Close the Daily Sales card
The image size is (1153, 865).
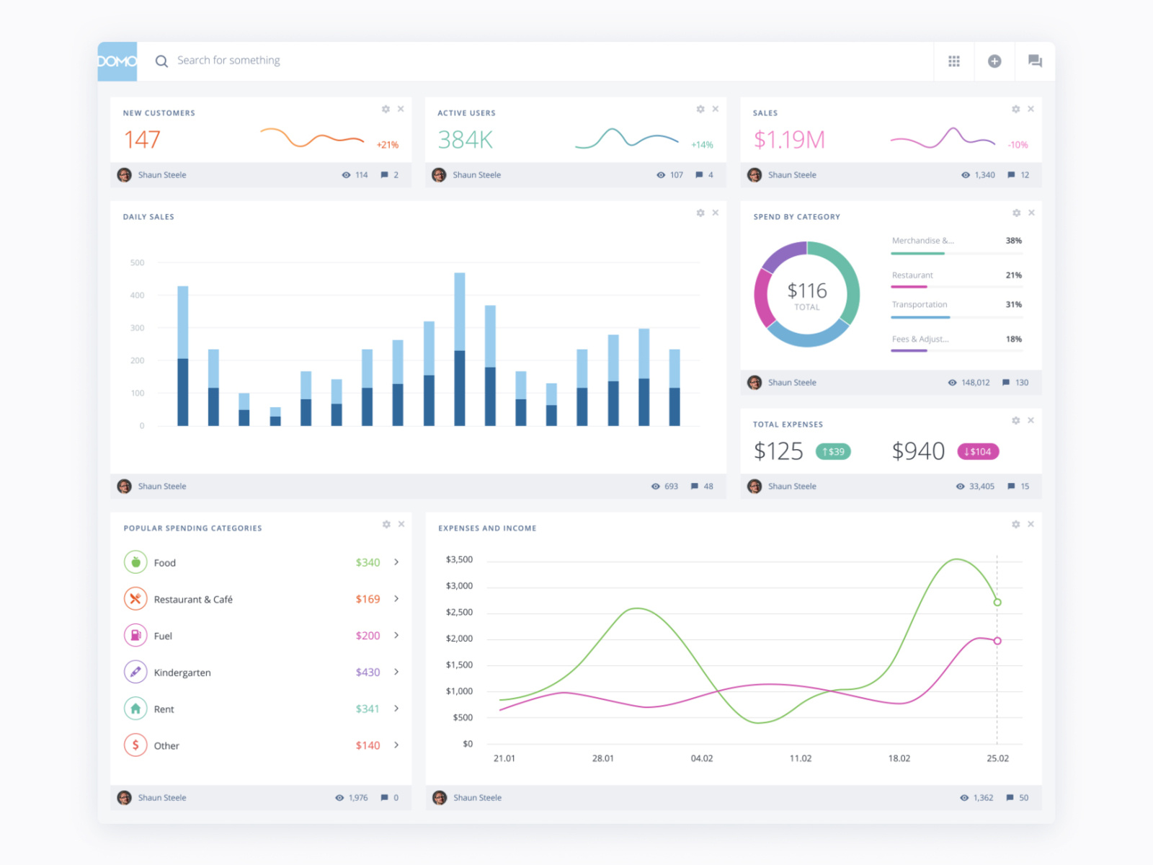(716, 213)
